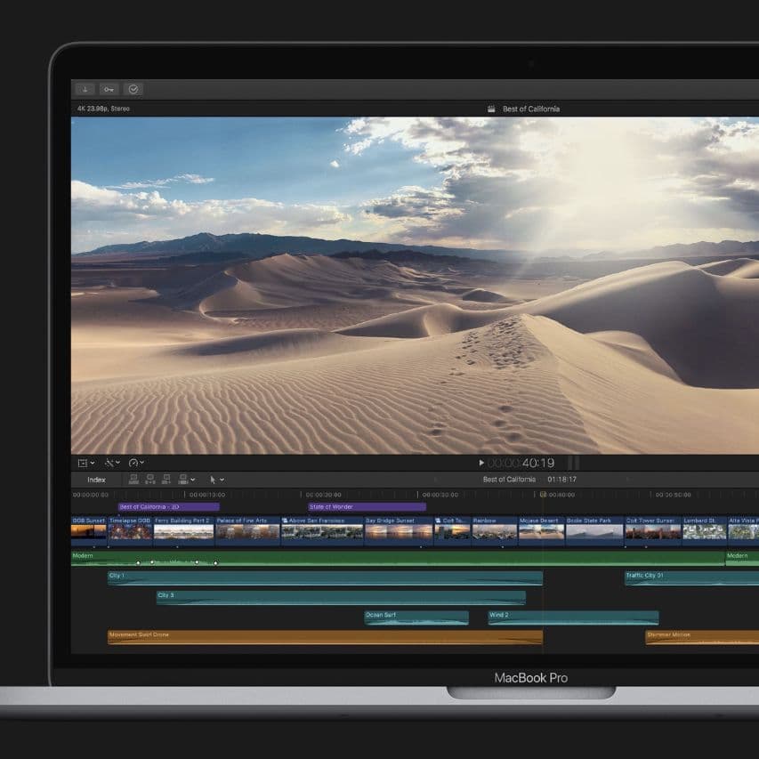Open the Keyword Editor key icon
759x759 pixels.
coord(109,89)
